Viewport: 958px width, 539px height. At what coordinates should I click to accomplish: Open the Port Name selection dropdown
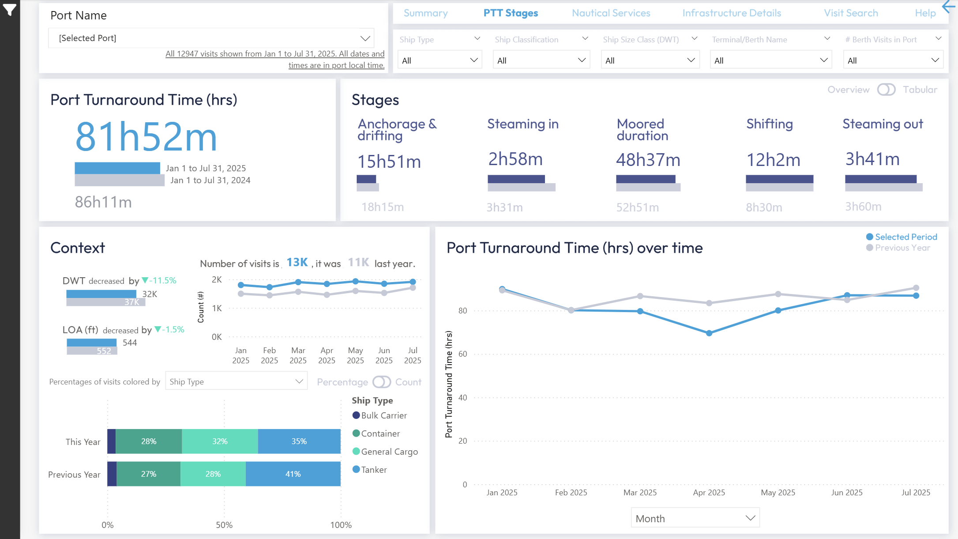[x=211, y=38]
